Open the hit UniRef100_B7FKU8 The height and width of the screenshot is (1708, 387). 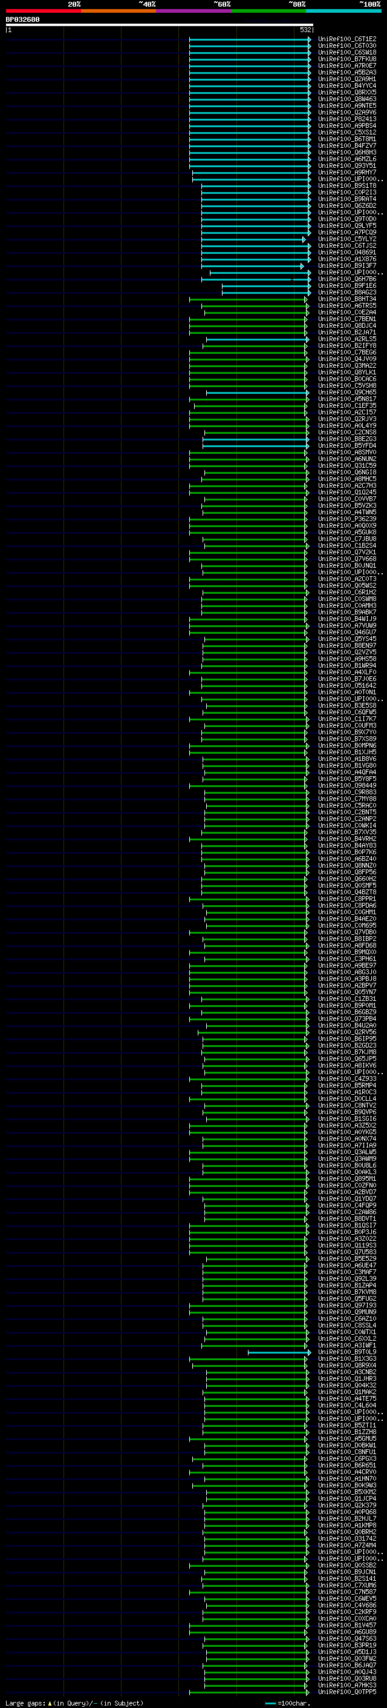[x=346, y=59]
